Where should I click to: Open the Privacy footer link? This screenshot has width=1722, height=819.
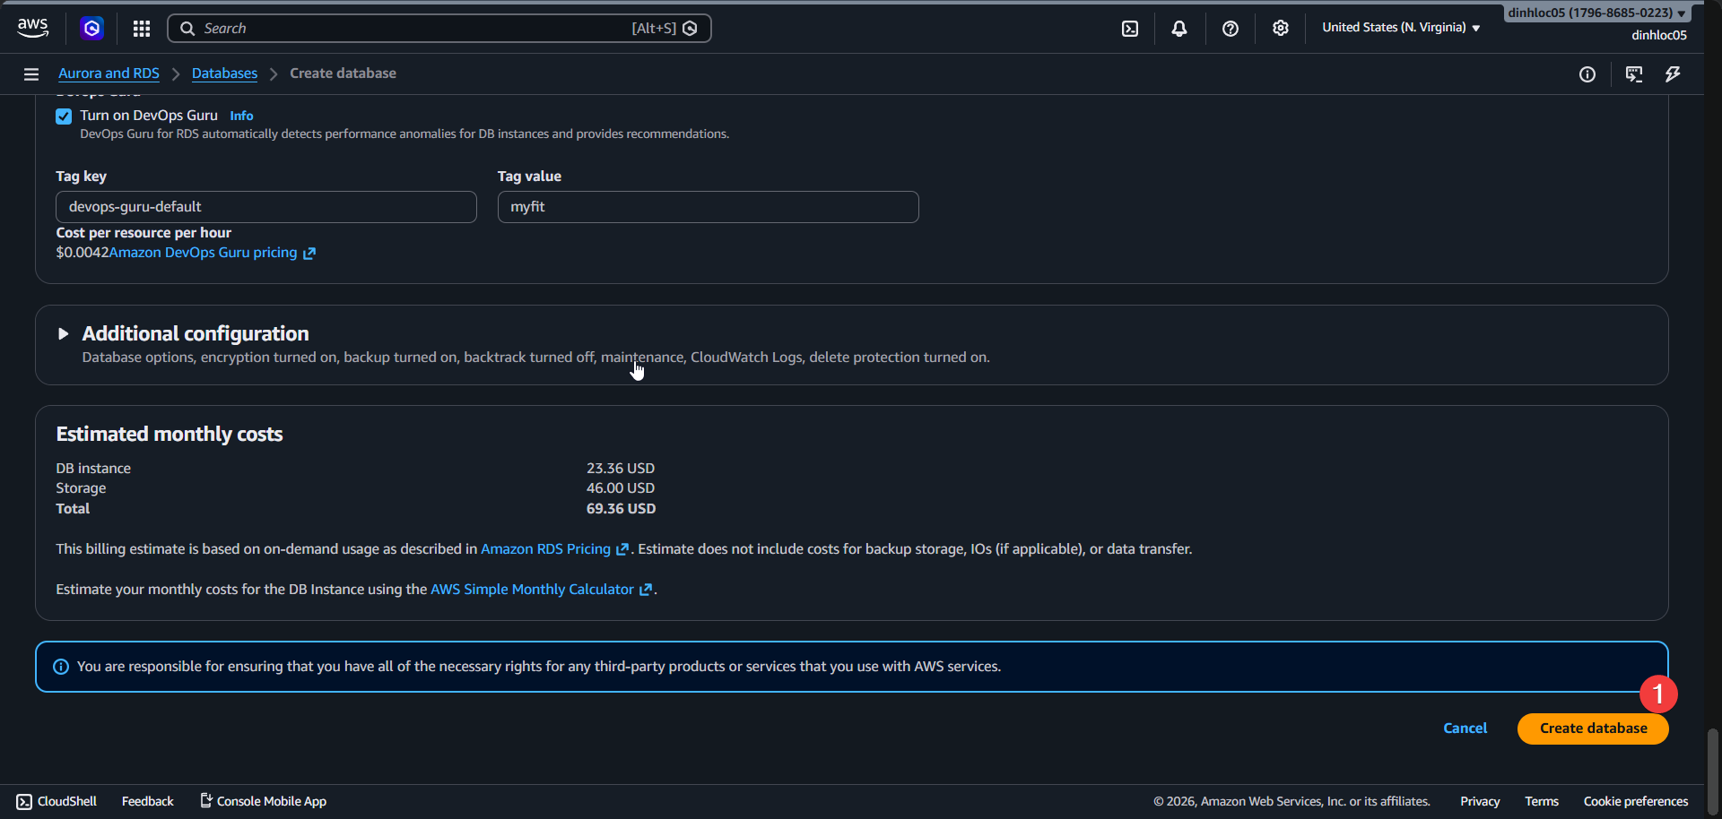pyautogui.click(x=1480, y=802)
